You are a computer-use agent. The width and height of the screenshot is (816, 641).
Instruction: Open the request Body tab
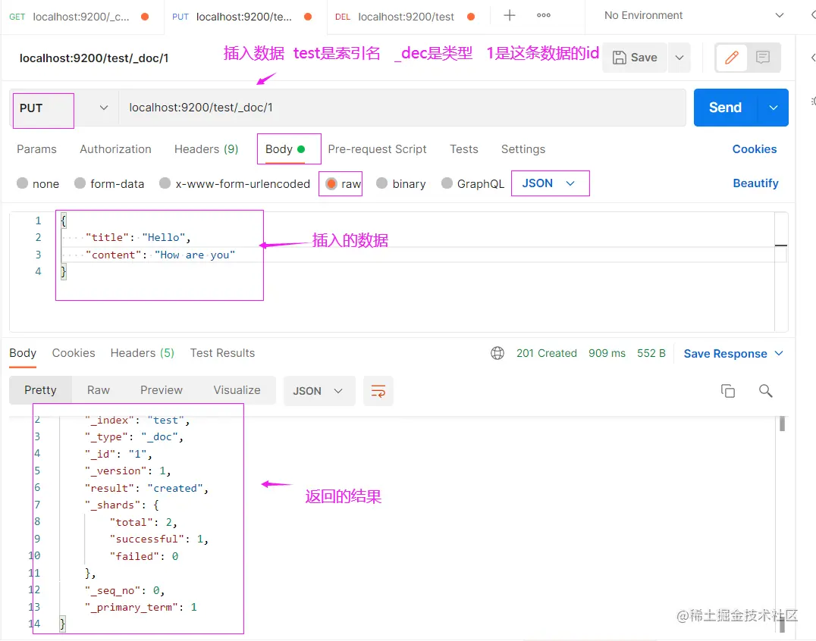pos(284,149)
